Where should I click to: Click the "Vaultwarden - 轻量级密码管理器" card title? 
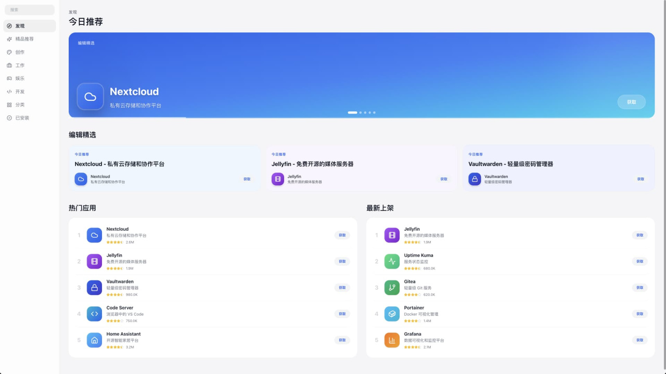511,164
